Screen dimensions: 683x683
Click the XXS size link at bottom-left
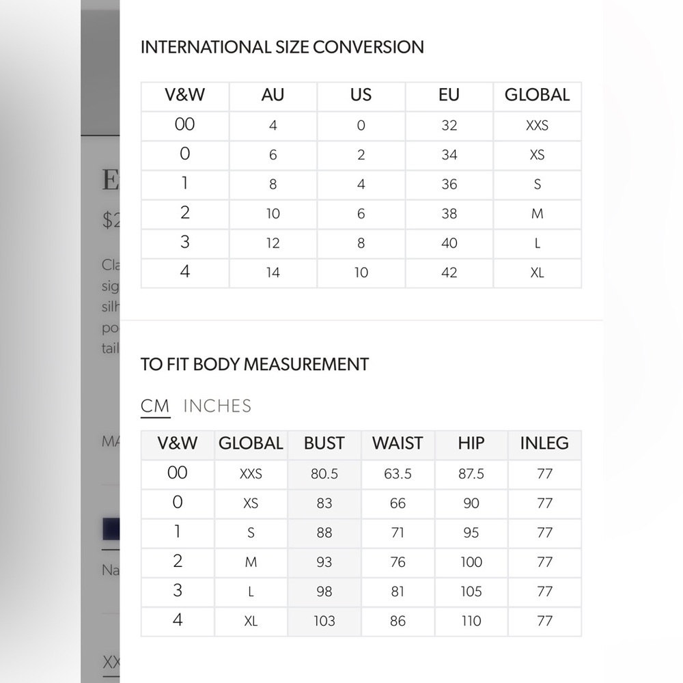click(x=111, y=662)
